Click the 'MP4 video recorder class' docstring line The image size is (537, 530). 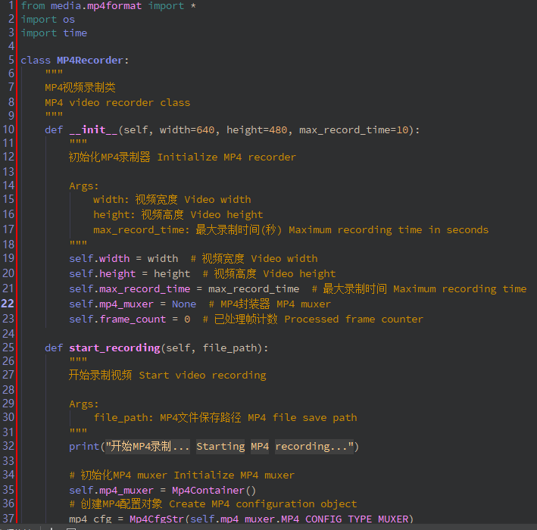(x=117, y=102)
